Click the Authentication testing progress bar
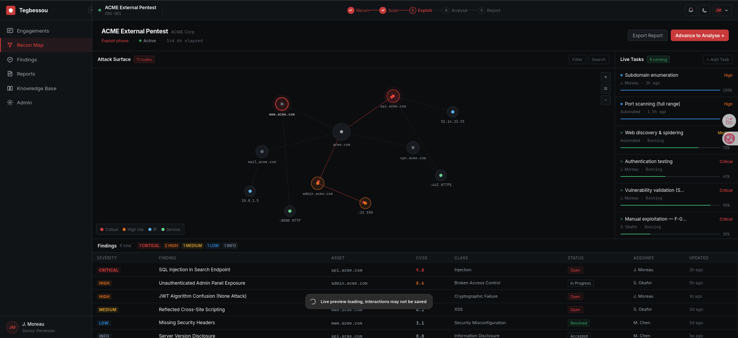 click(x=670, y=176)
